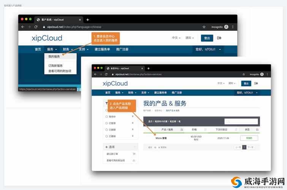
Task: Expand the 财务 menu in the back window
Action: (x=68, y=49)
